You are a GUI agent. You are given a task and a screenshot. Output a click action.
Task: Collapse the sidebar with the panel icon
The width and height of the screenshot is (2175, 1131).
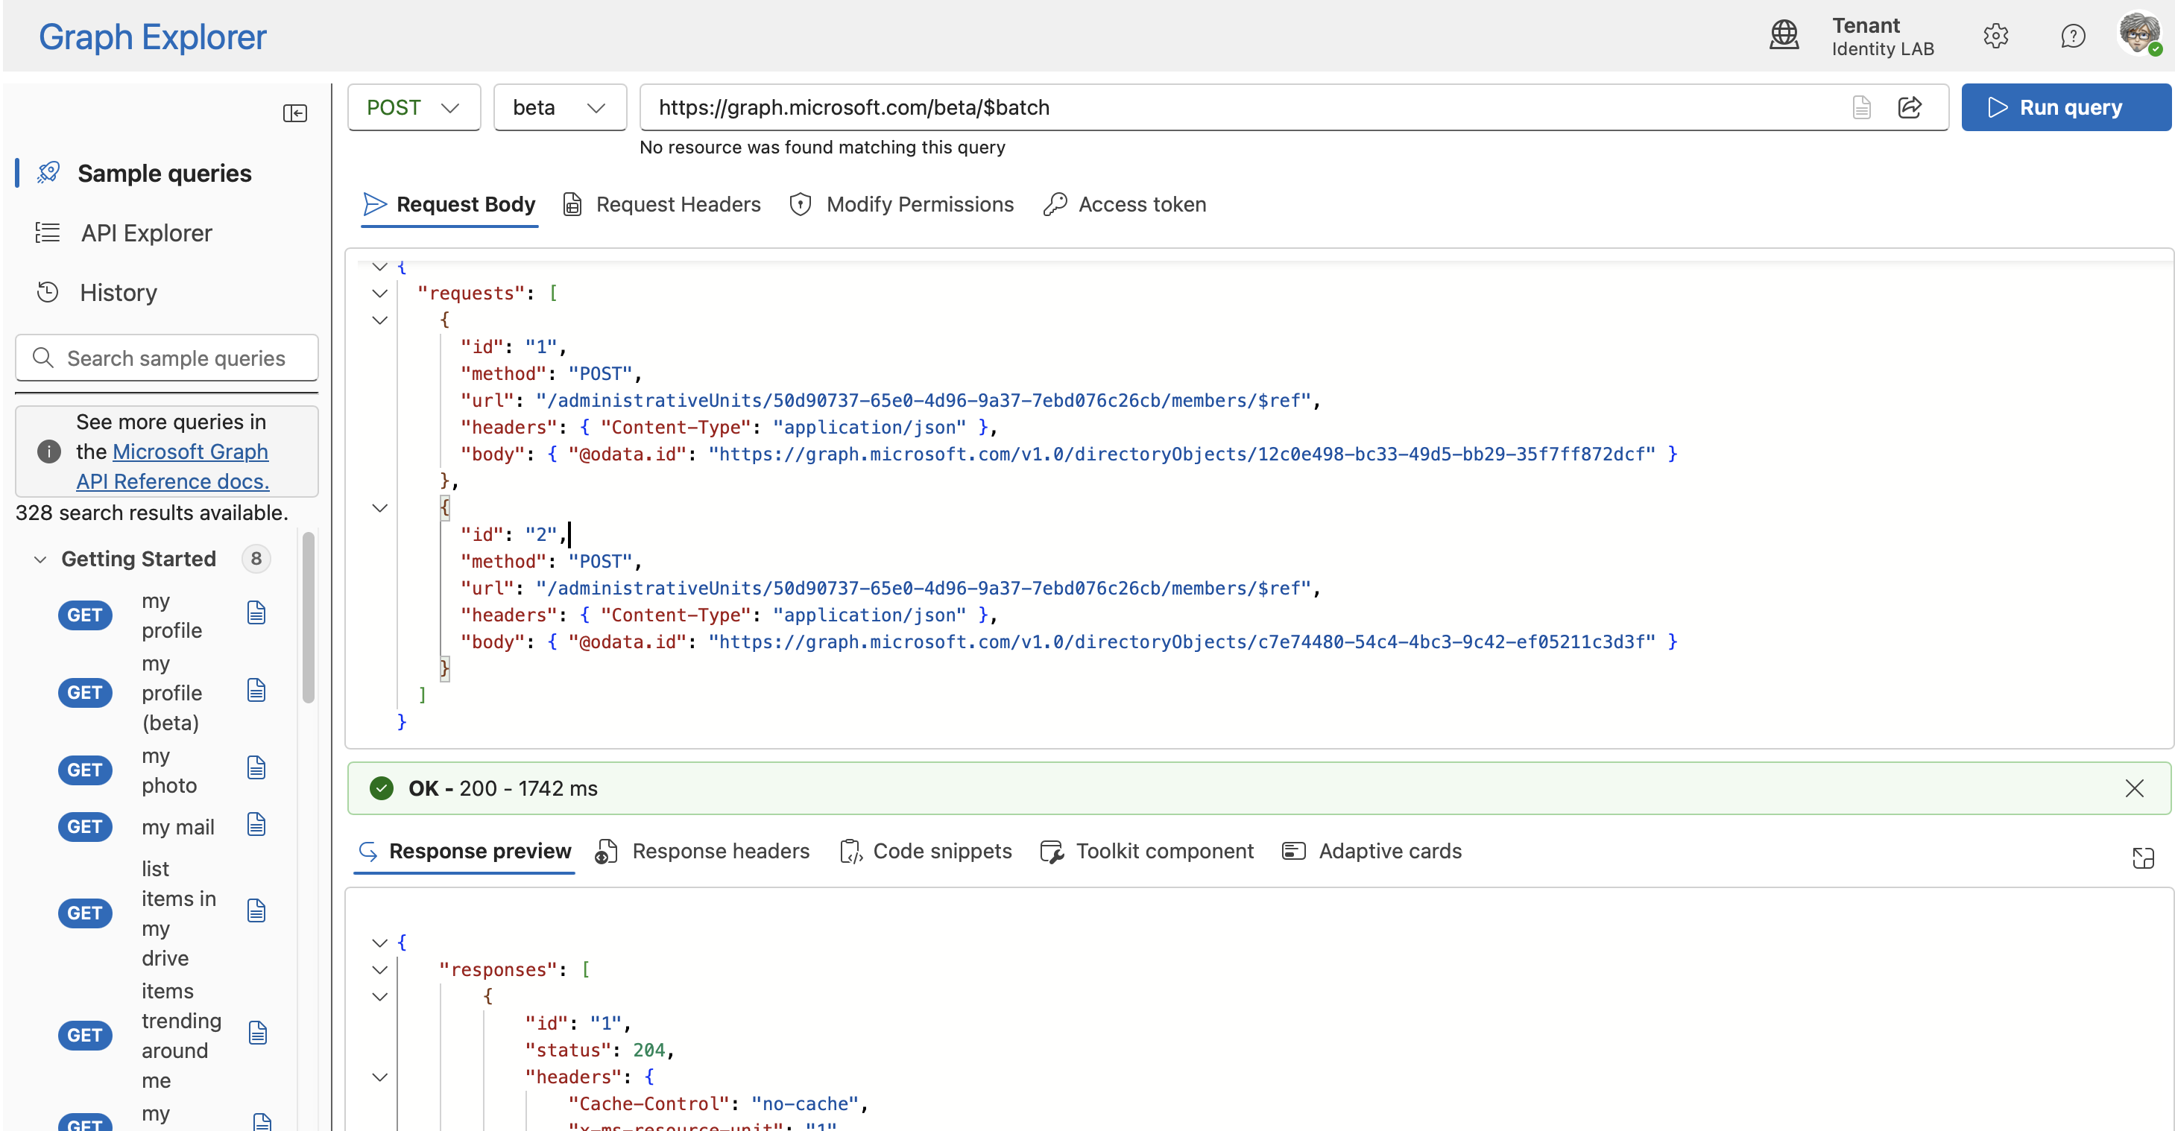point(294,113)
